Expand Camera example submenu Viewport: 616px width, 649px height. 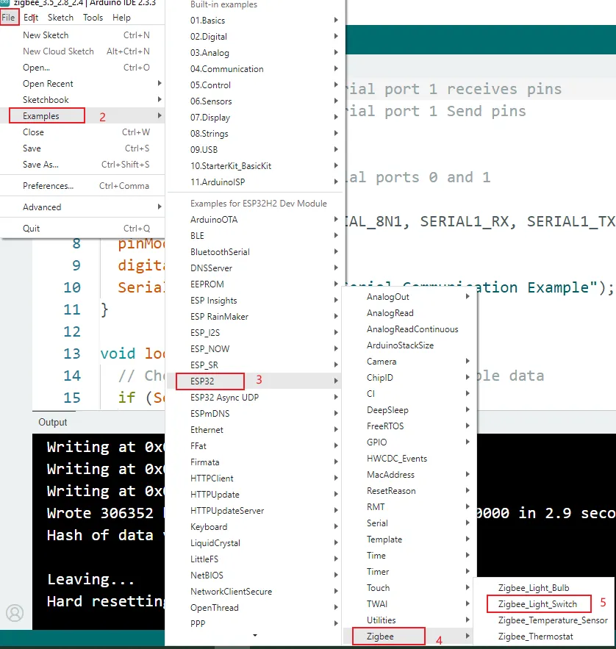(x=409, y=361)
